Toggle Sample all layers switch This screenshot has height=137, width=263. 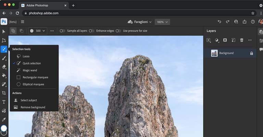point(62,31)
